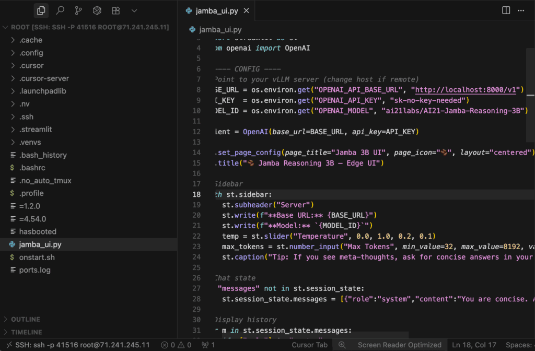
Task: Click the zoom magnifier in status bar
Action: pos(342,345)
